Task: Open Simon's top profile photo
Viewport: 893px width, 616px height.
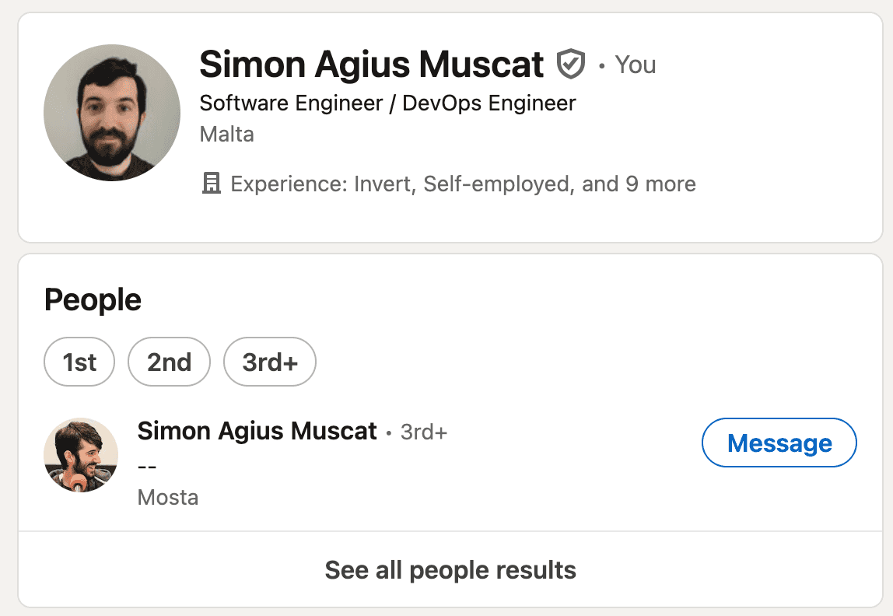Action: click(x=112, y=113)
